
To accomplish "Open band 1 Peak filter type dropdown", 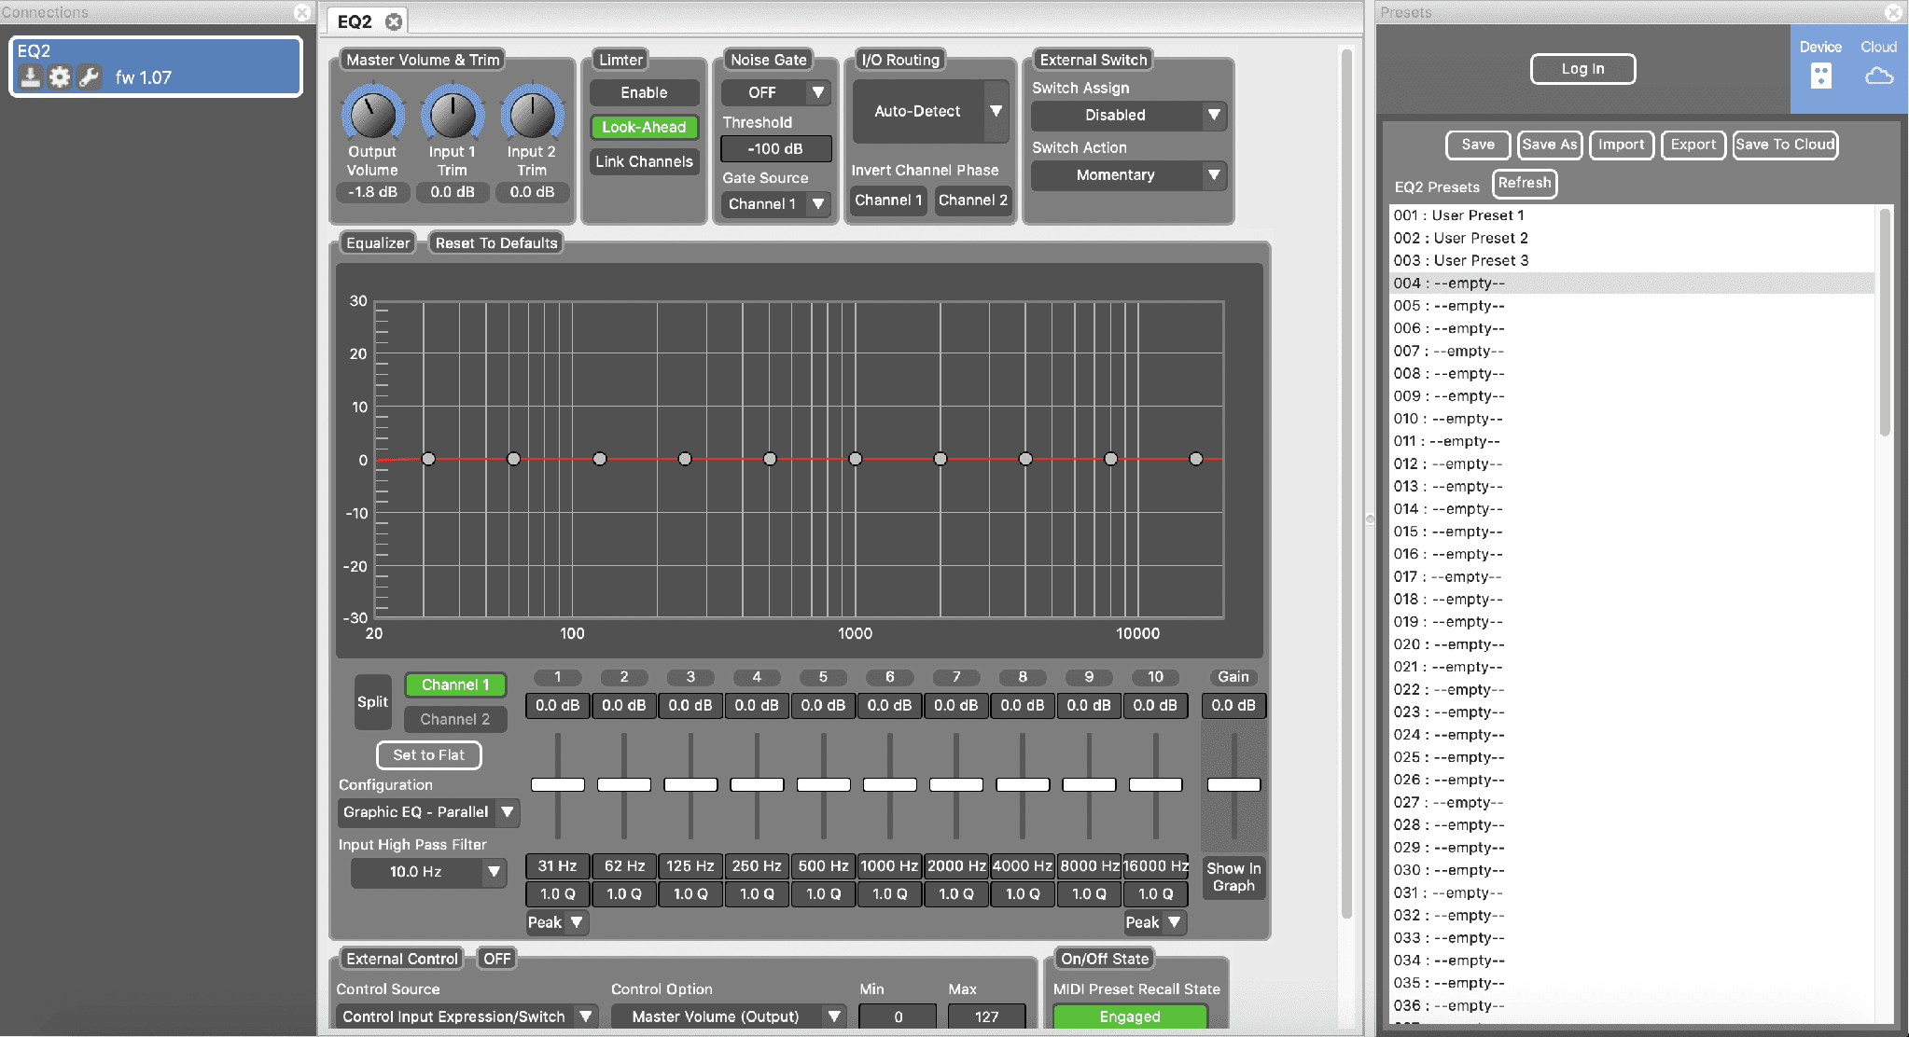I will 556,922.
